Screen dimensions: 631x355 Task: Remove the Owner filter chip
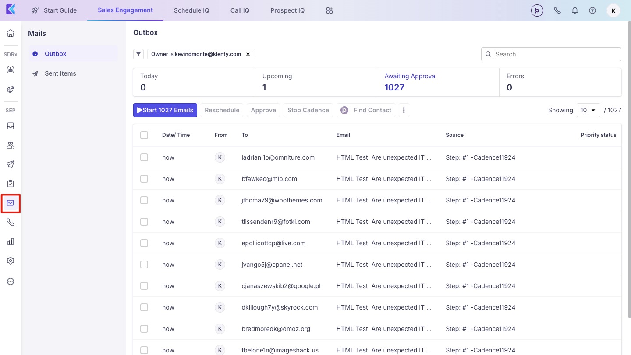pyautogui.click(x=248, y=54)
